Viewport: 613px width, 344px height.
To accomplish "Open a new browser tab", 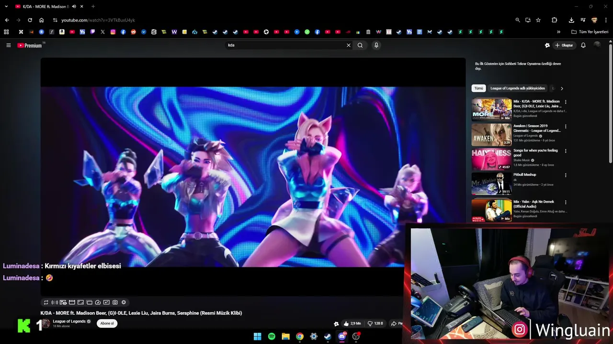I will [93, 7].
